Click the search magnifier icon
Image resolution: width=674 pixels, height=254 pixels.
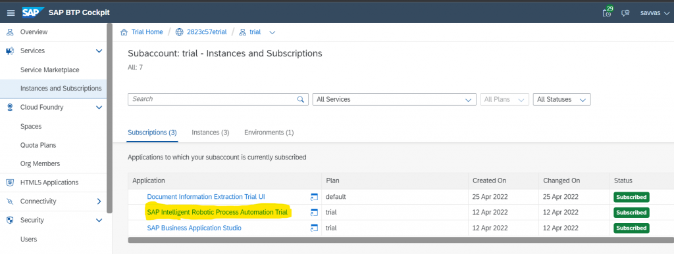(300, 99)
